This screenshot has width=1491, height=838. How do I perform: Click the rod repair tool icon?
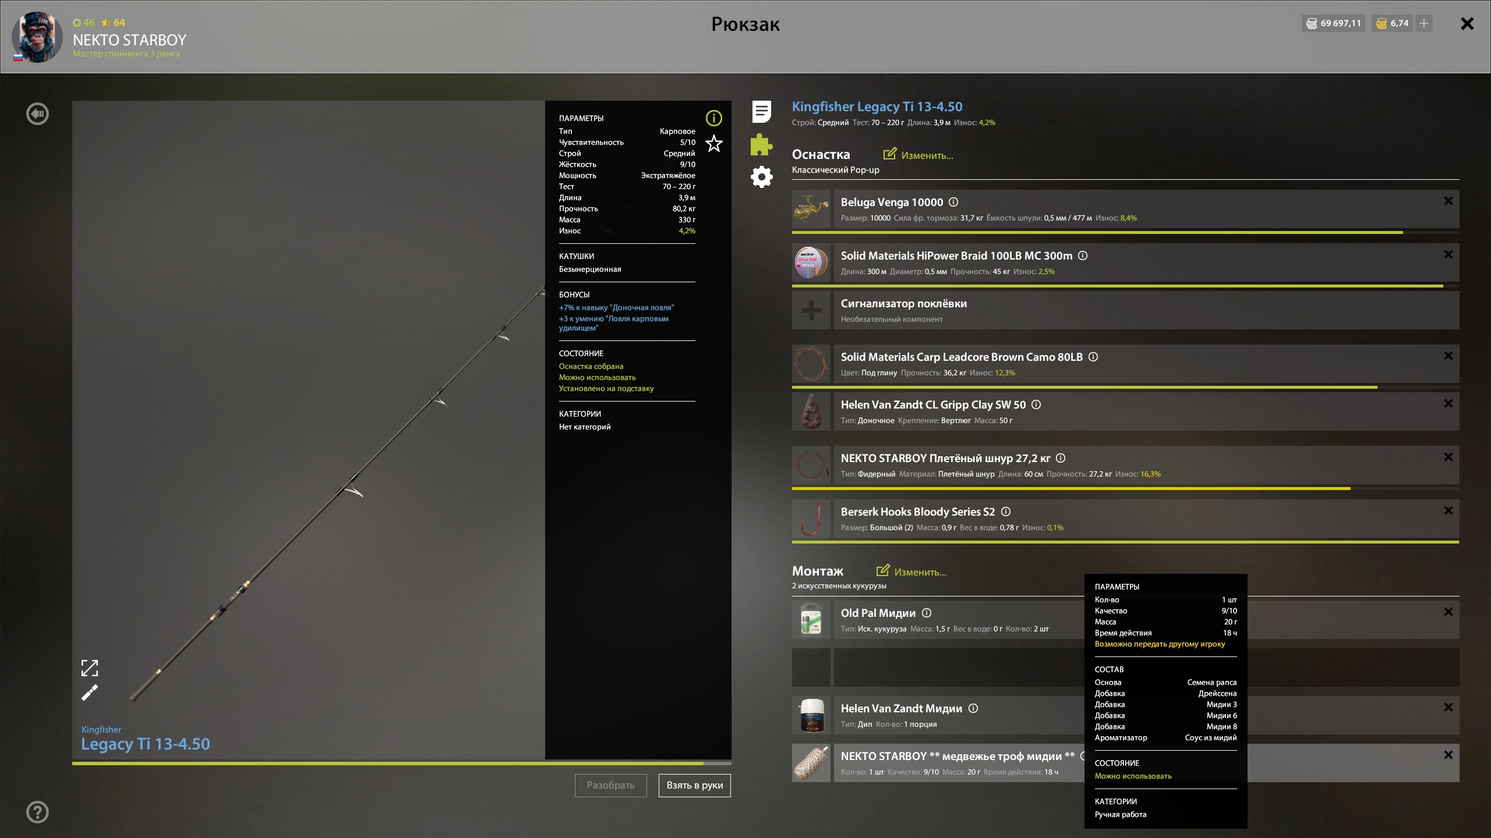tap(90, 693)
